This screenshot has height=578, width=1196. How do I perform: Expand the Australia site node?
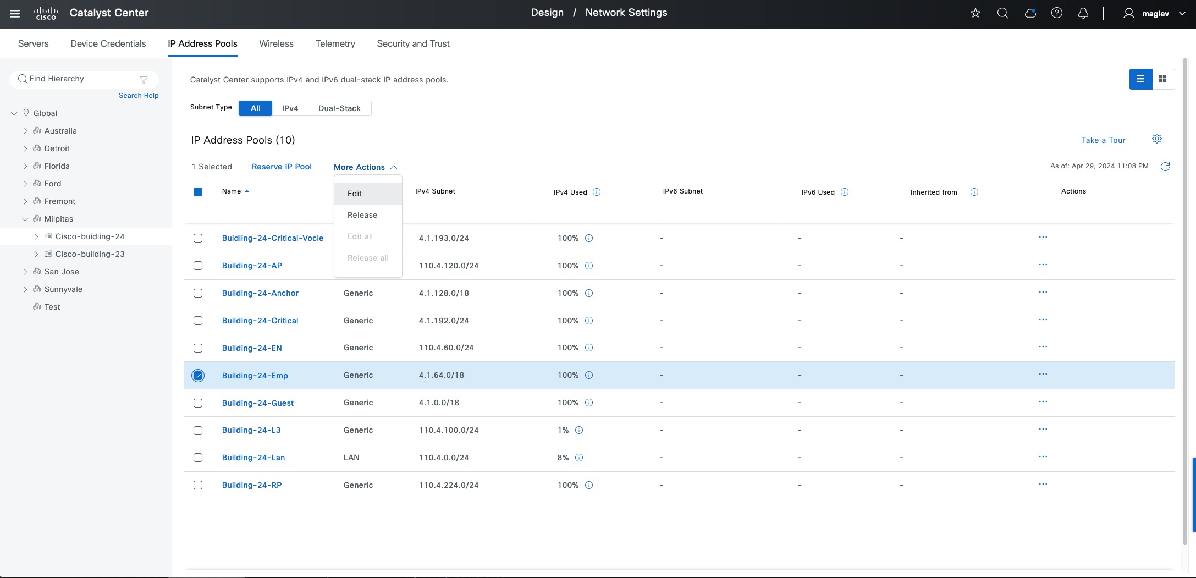click(25, 131)
